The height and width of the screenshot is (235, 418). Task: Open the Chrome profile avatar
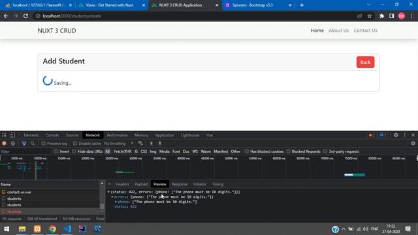click(402, 16)
